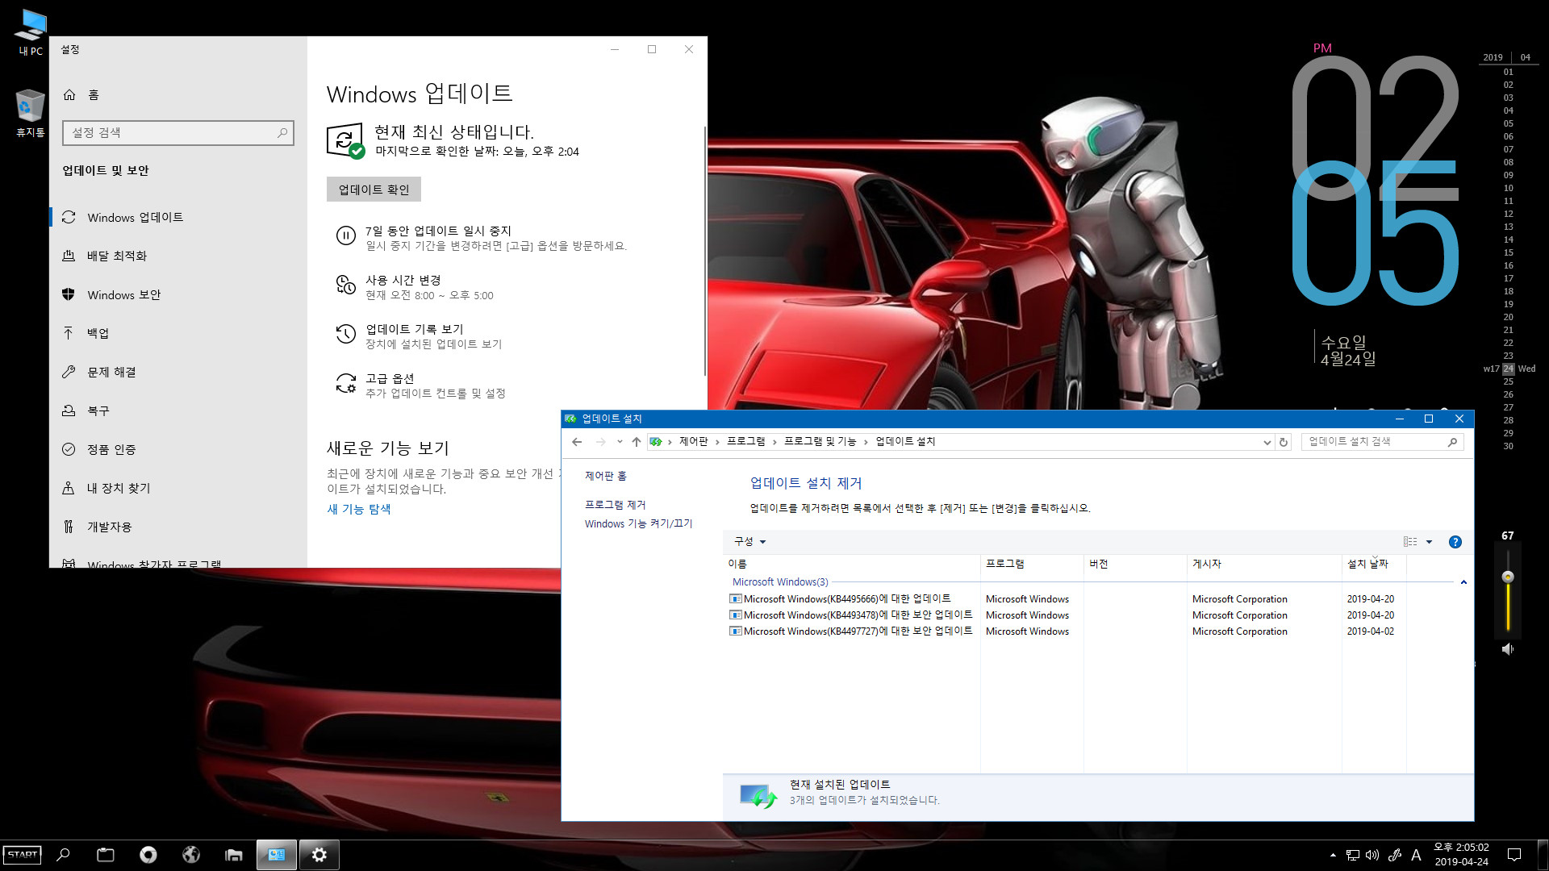The width and height of the screenshot is (1549, 871).
Task: Click the 새 기능 탐색 link
Action: click(358, 509)
